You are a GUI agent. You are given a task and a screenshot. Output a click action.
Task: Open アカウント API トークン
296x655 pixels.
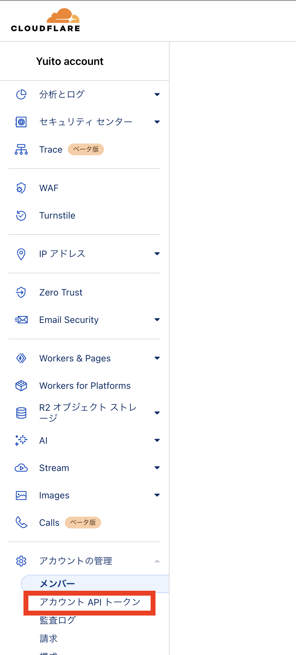[90, 602]
